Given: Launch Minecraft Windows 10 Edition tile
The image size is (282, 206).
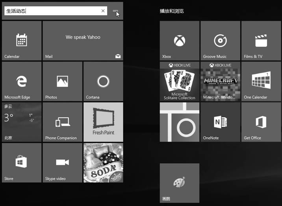Looking at the screenshot, I should [x=220, y=82].
